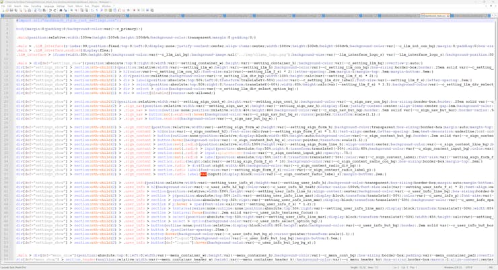The image size is (498, 270).
Task: Click the Copy toolbar icon
Action: coord(40,10)
